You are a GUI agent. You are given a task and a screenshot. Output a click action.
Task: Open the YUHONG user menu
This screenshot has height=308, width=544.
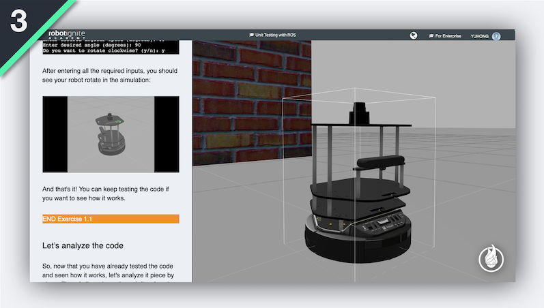click(x=479, y=36)
